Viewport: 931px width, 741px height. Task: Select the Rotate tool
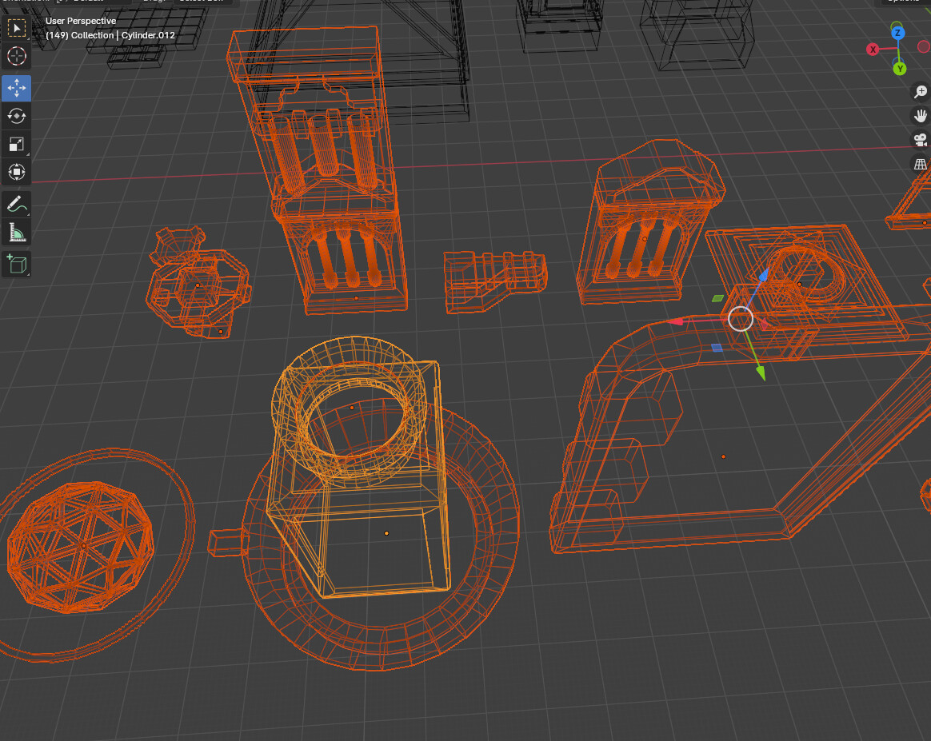[16, 116]
